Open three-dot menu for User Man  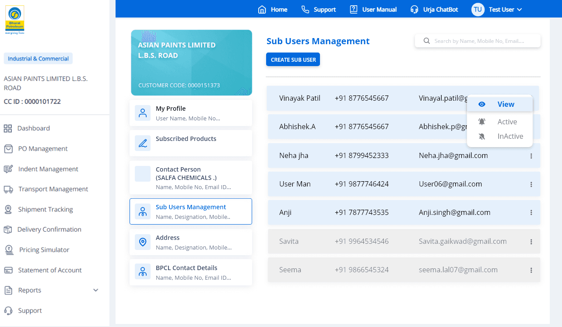click(x=531, y=184)
